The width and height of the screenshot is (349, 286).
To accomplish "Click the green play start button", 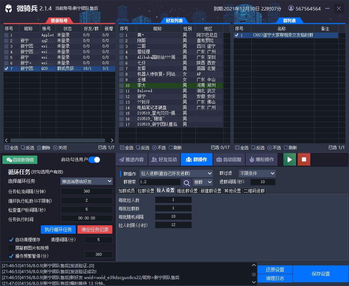I will point(290,159).
